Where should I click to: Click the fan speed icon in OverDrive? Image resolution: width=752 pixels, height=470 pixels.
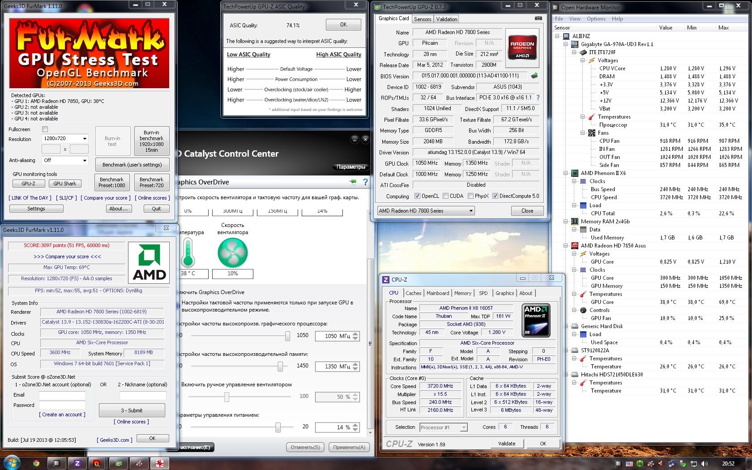click(x=233, y=253)
